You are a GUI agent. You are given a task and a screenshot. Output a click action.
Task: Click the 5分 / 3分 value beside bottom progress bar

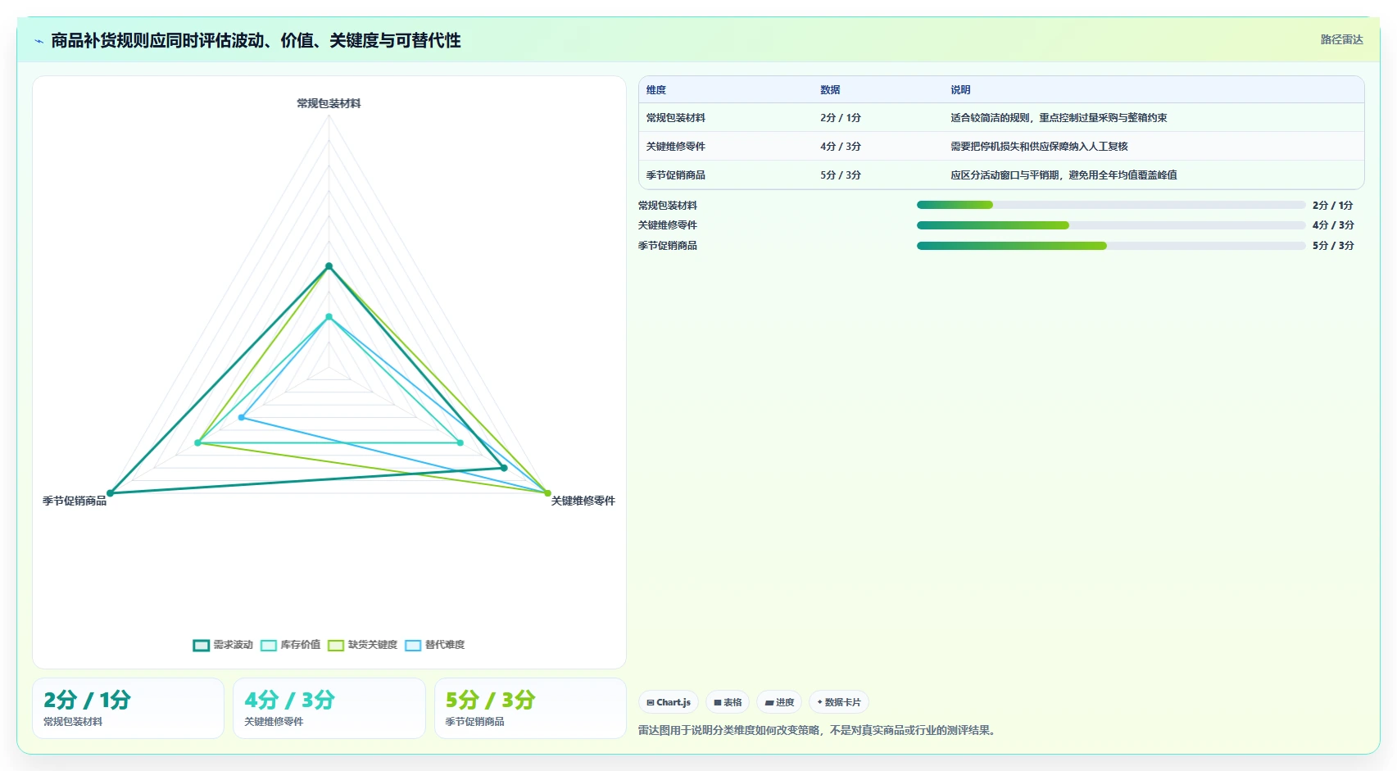pyautogui.click(x=1333, y=246)
